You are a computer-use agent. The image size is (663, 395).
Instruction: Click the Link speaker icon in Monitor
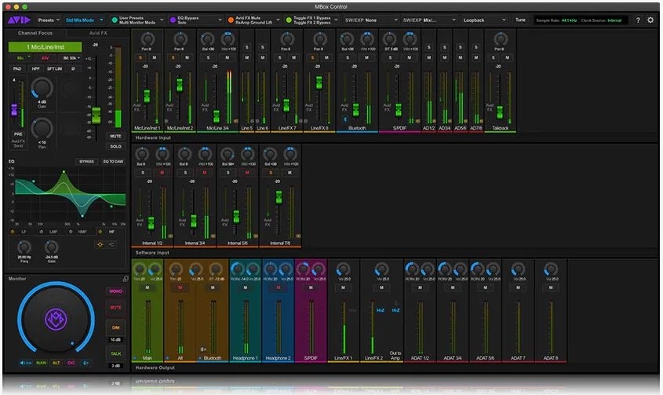(26, 363)
